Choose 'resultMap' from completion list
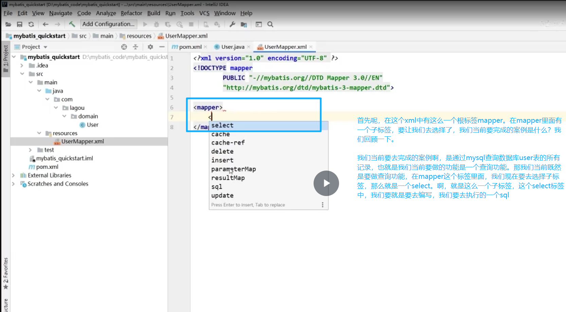The image size is (566, 312). coord(268,178)
